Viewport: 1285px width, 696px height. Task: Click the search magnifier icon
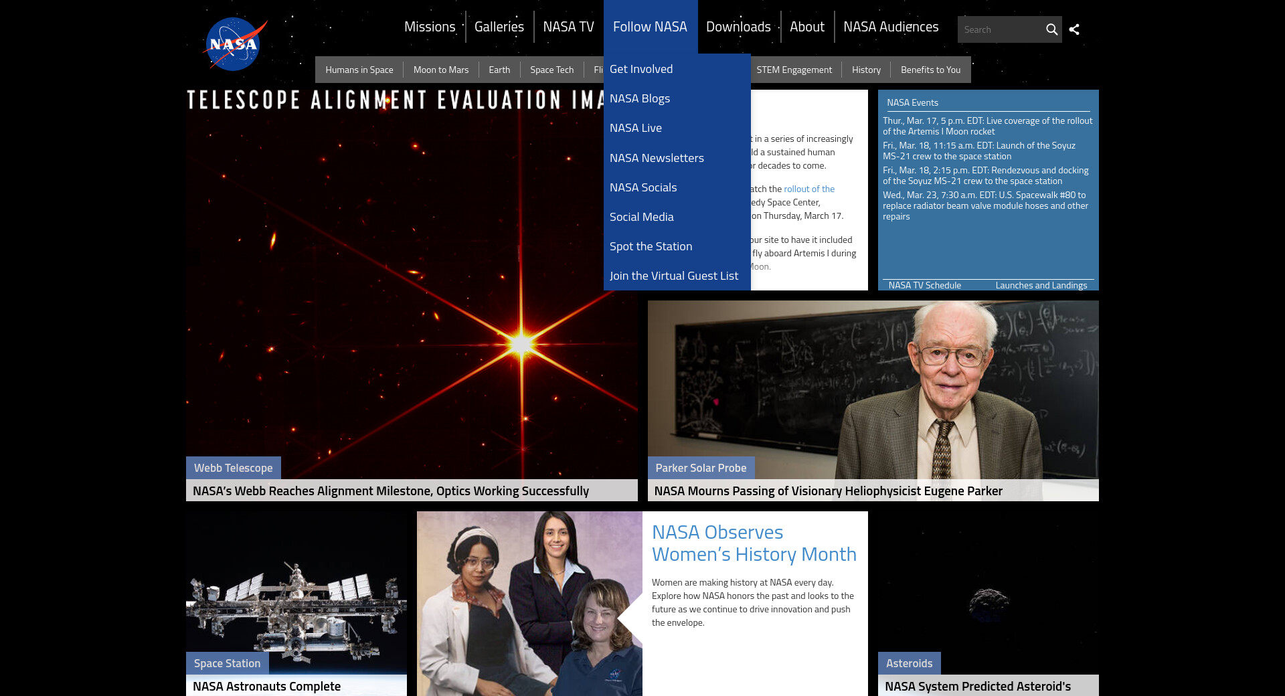click(x=1051, y=29)
